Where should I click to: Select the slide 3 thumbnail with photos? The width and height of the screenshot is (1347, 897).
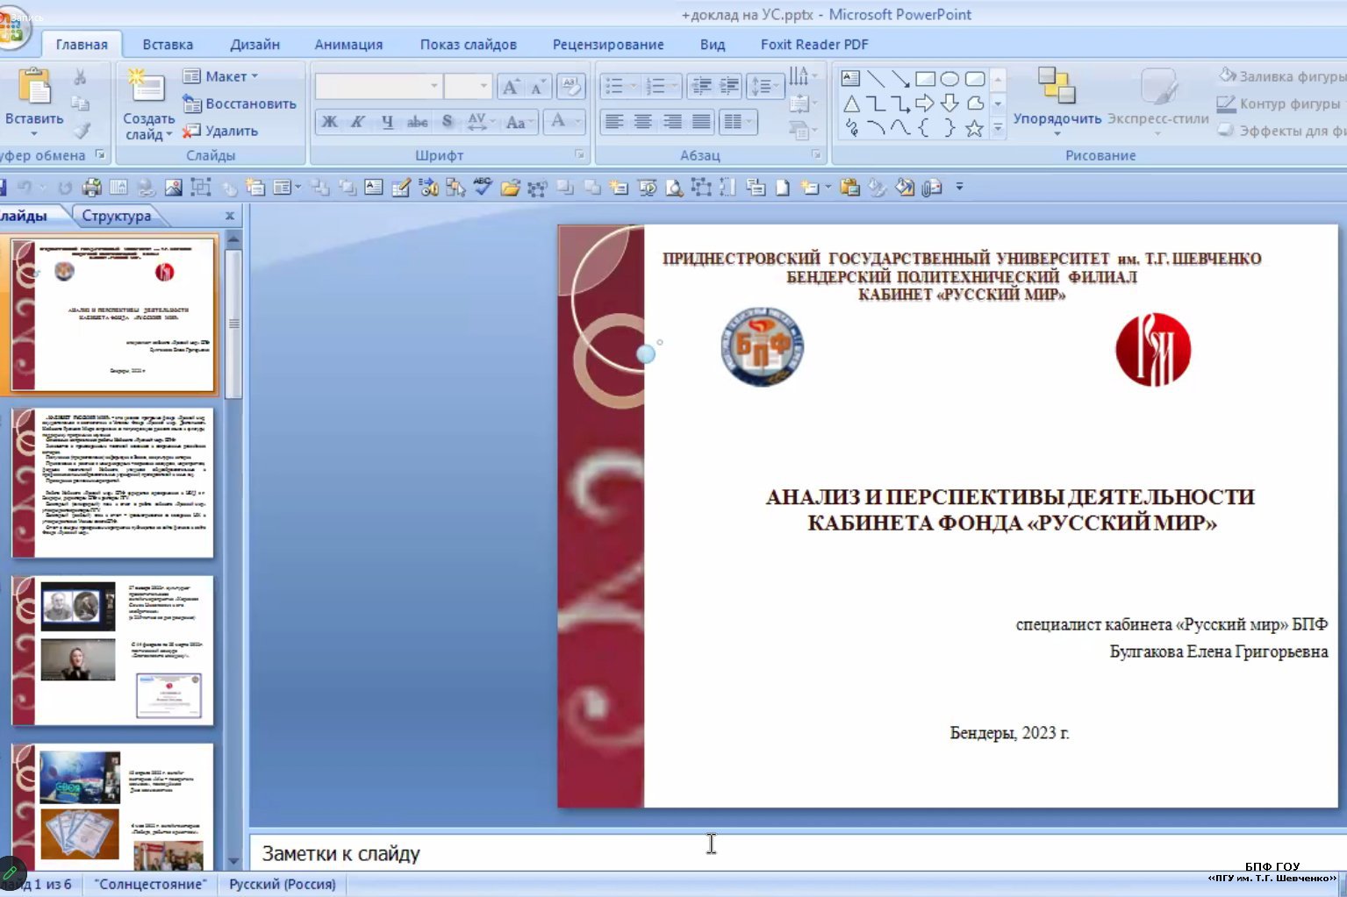point(112,651)
